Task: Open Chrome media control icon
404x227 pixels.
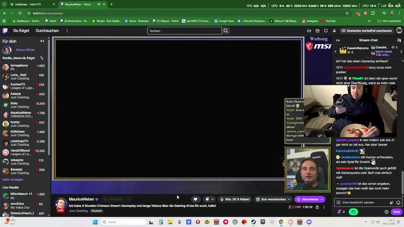Action: [384, 13]
